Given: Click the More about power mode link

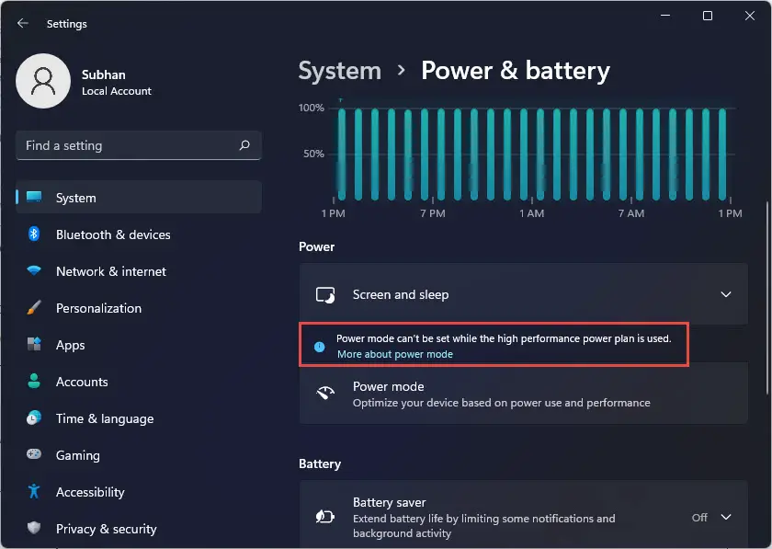Looking at the screenshot, I should click(395, 354).
